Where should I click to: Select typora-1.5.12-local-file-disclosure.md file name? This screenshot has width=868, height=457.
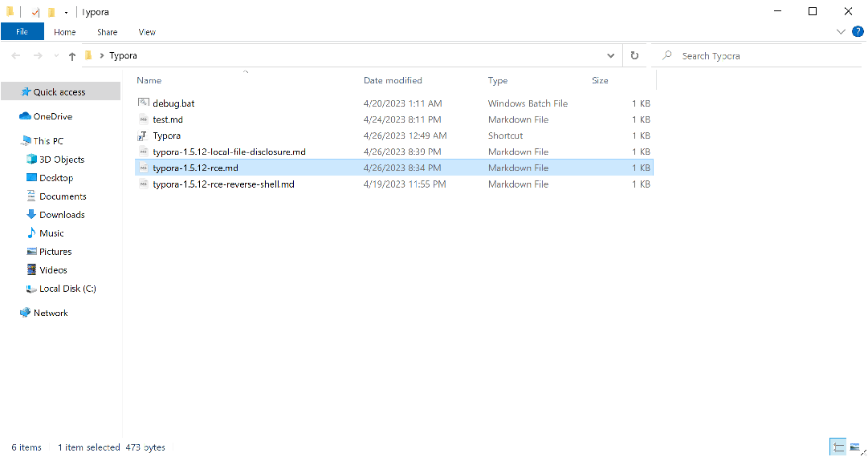229,152
